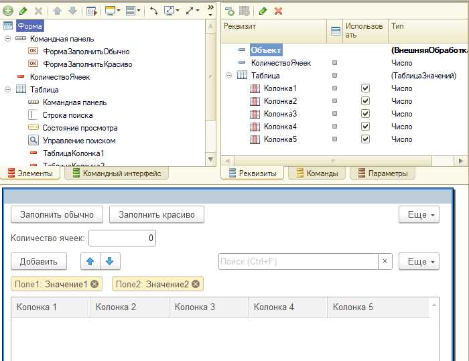Open the Команды tab

pyautogui.click(x=317, y=173)
